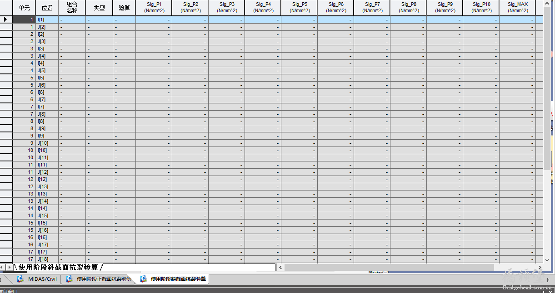Select the J[6] position cell
This screenshot has width=555, height=293.
tap(47, 85)
